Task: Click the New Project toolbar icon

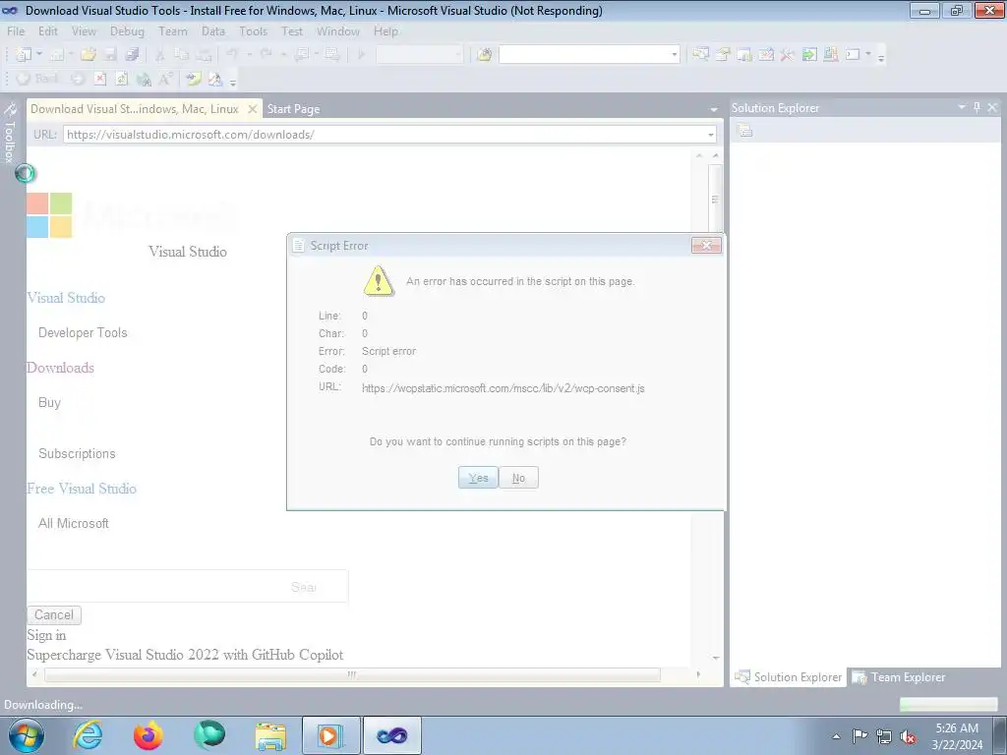Action: [24, 55]
